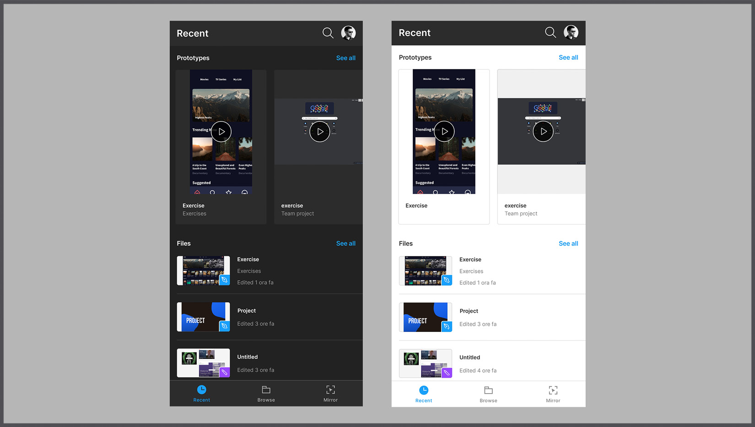
Task: Play the Exercise prototype in dark mode
Action: tap(221, 131)
